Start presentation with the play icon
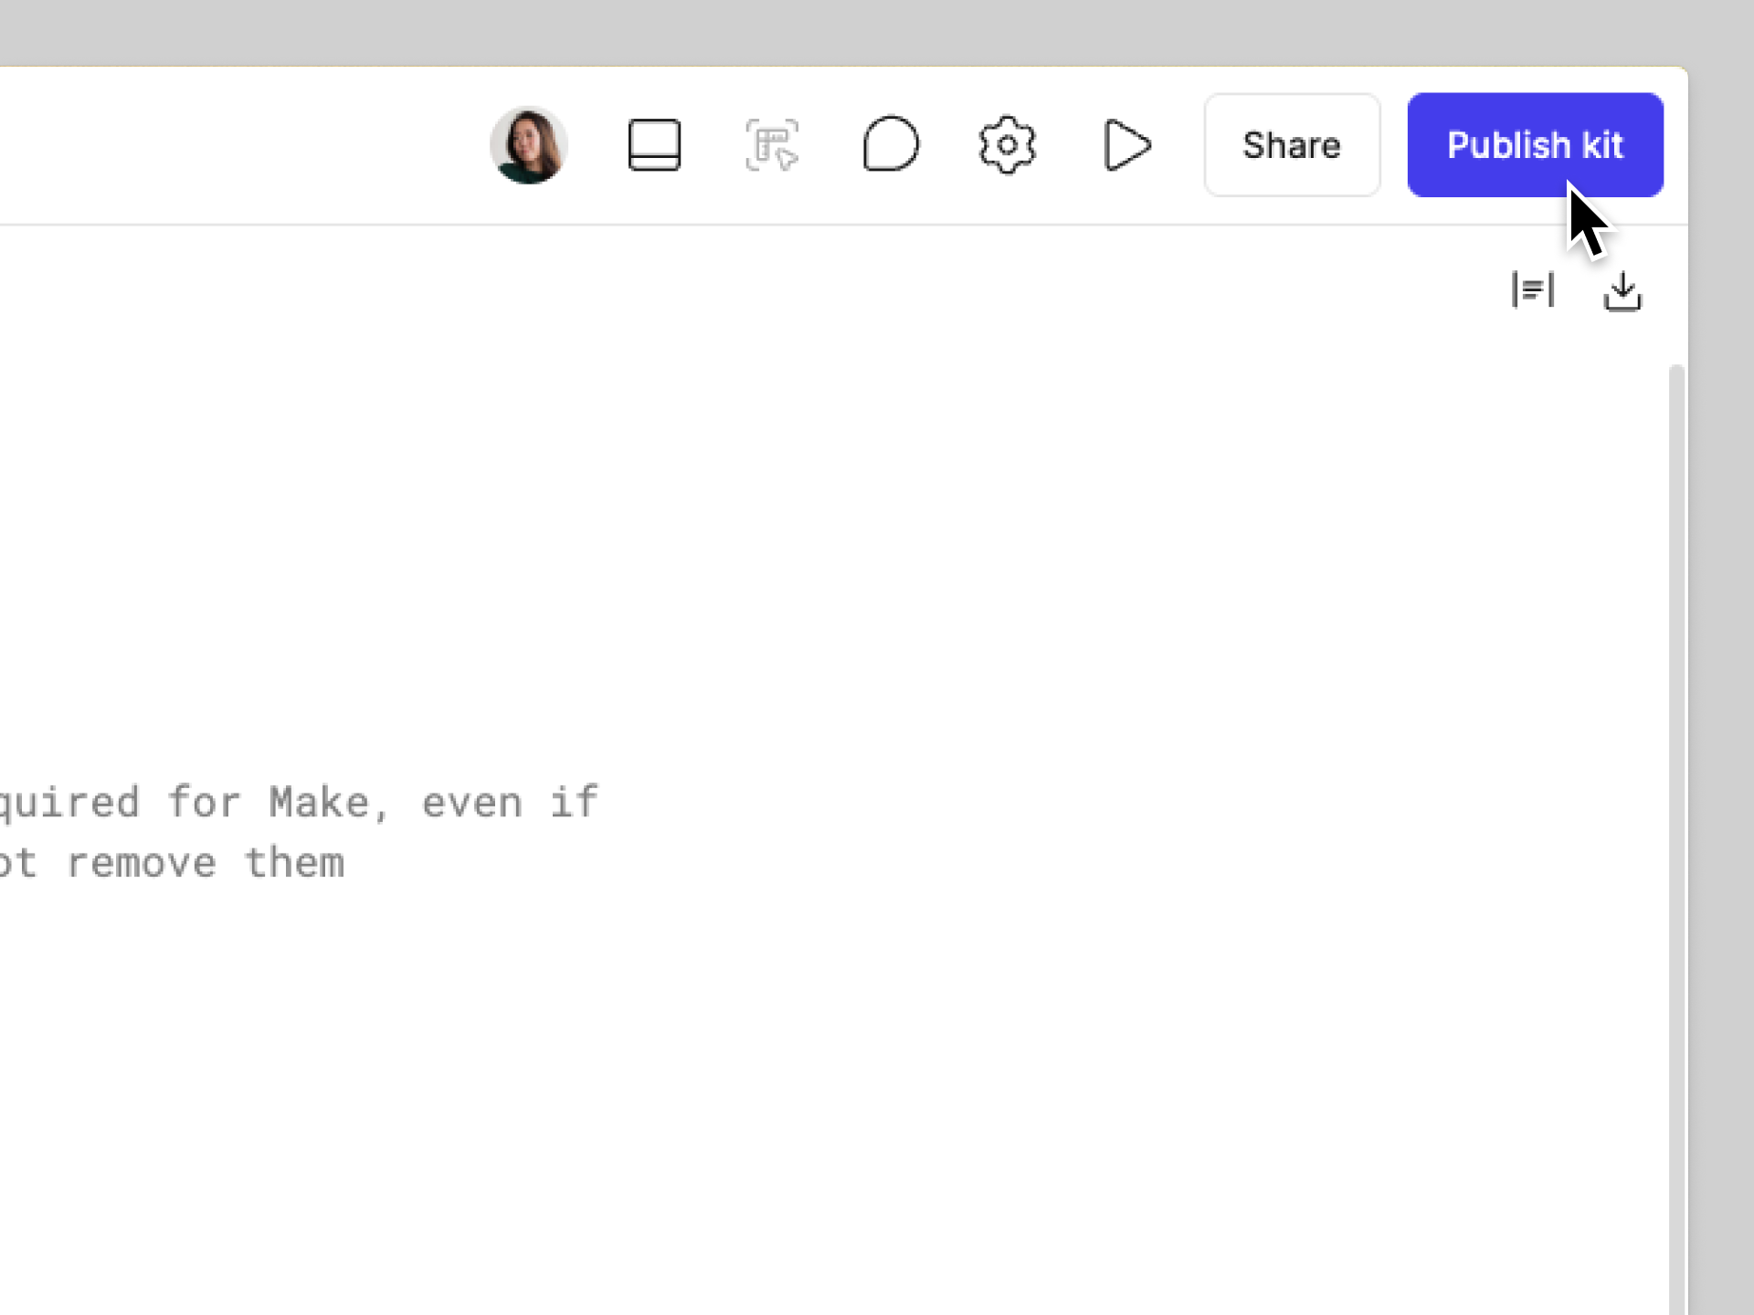 pyautogui.click(x=1125, y=144)
